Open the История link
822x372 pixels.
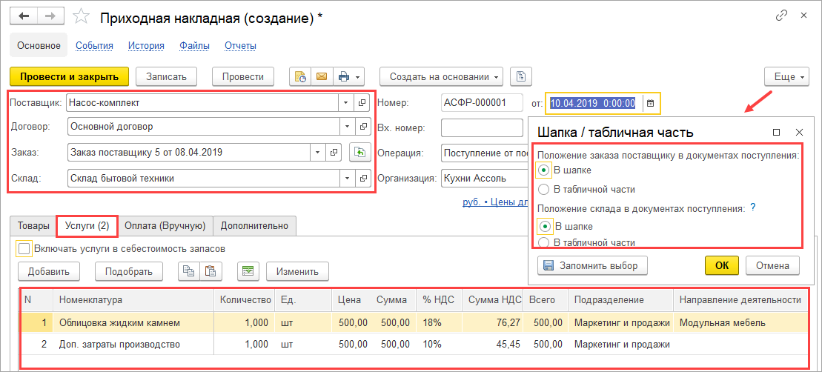146,45
